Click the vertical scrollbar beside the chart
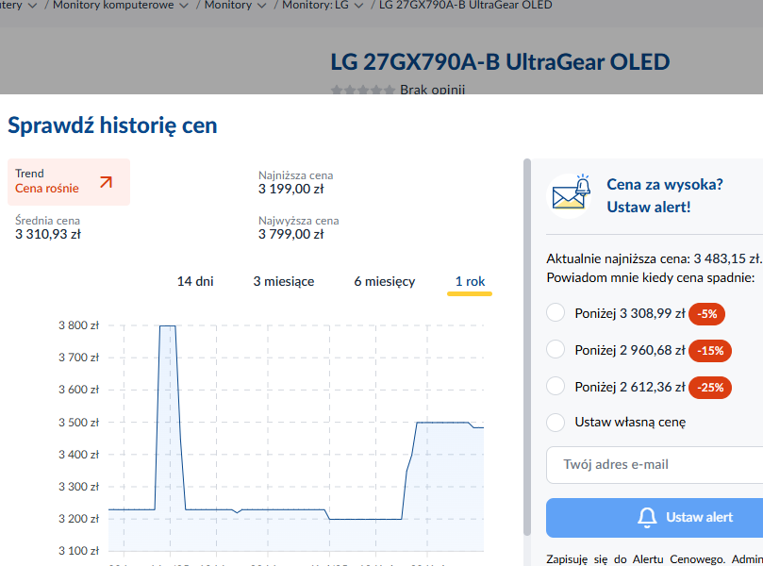Screen dimensions: 763x566 [x=527, y=347]
